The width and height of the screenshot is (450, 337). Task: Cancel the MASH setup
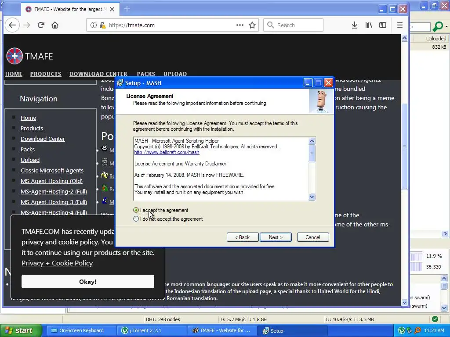313,237
